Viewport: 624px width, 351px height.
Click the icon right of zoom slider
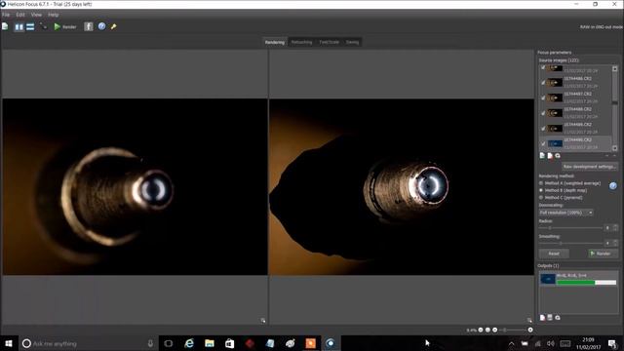pos(530,330)
